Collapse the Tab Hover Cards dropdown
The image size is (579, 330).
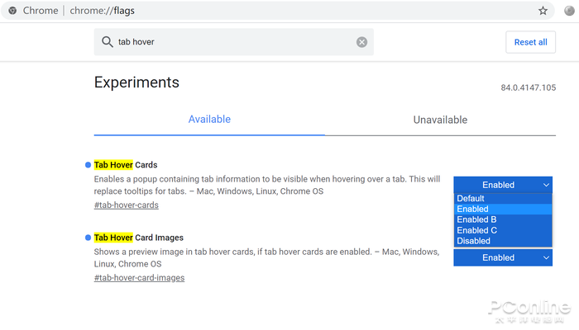(x=502, y=185)
